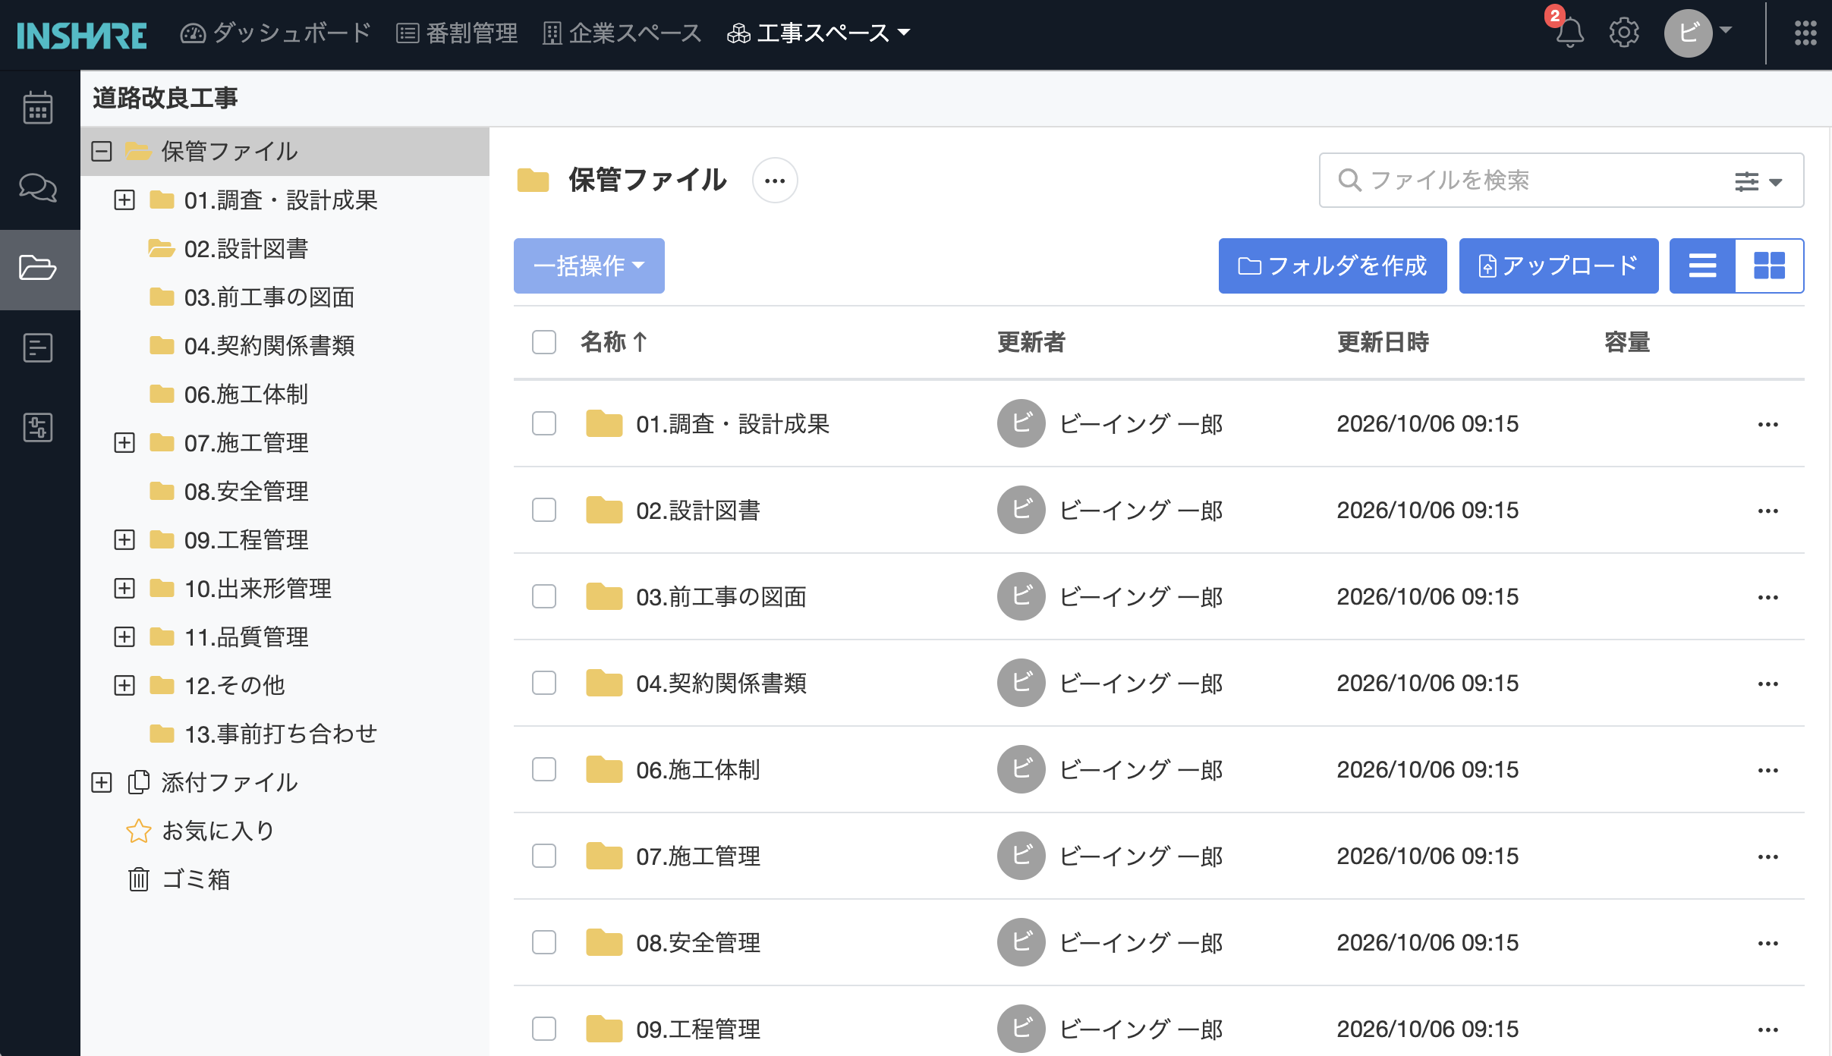The height and width of the screenshot is (1056, 1832).
Task: Open the workflow diagram sidebar icon
Action: 38,427
